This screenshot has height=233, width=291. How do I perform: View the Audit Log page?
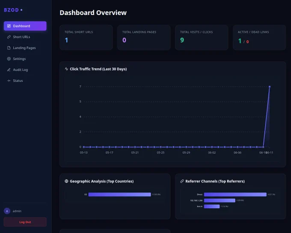coord(25,70)
